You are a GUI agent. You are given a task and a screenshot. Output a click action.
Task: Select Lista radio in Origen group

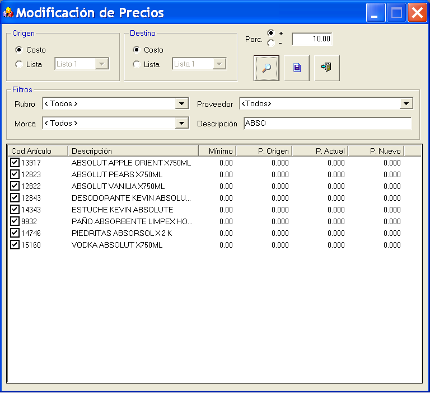pyautogui.click(x=19, y=64)
